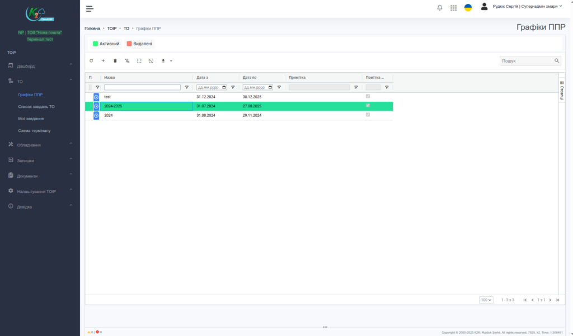The height and width of the screenshot is (336, 573).
Task: Toggle the hamburger sidebar menu icon
Action: click(x=90, y=8)
